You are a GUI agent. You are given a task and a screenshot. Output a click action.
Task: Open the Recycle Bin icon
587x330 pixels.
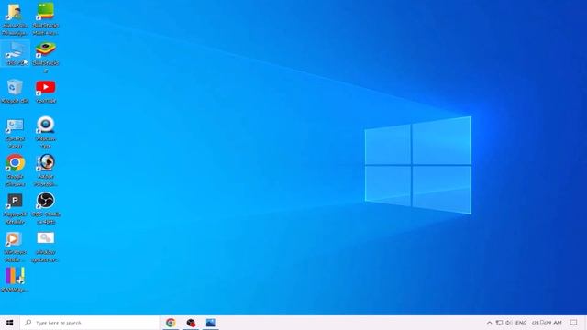point(15,92)
